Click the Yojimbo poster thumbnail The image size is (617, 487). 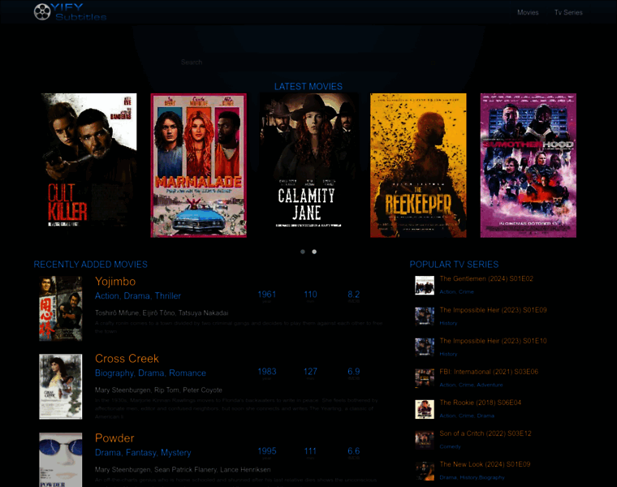pyautogui.click(x=61, y=308)
